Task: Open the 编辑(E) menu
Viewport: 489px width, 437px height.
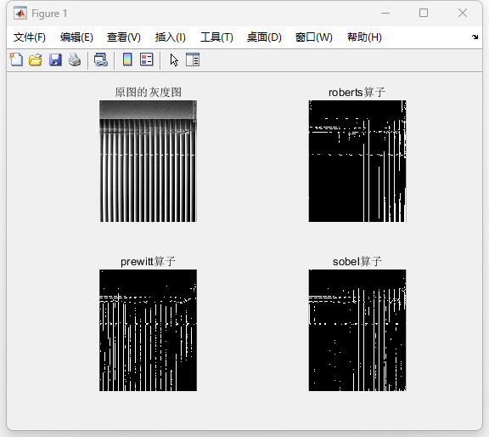Action: [76, 37]
